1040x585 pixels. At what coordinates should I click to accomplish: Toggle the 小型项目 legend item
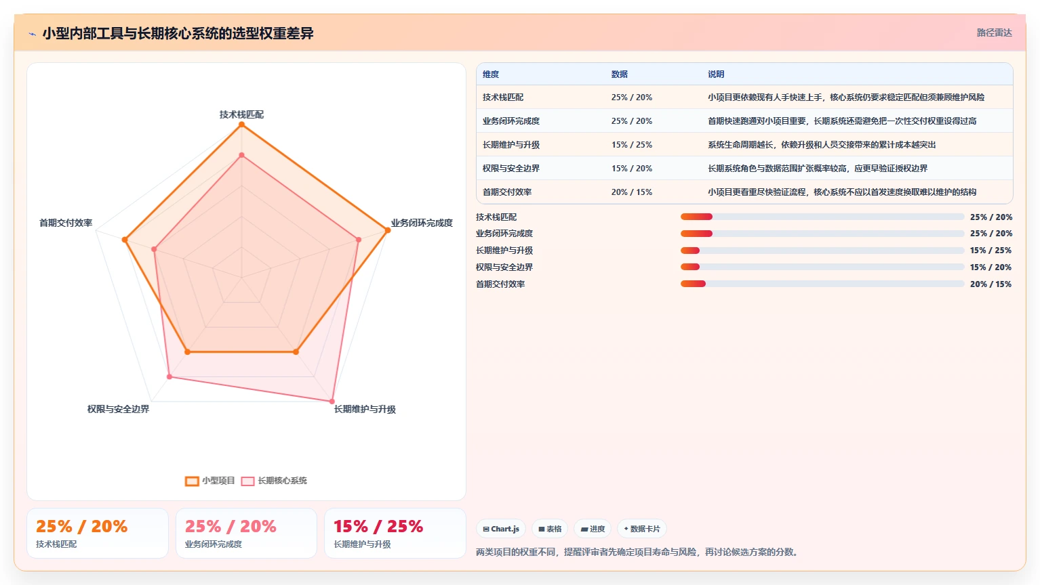210,481
